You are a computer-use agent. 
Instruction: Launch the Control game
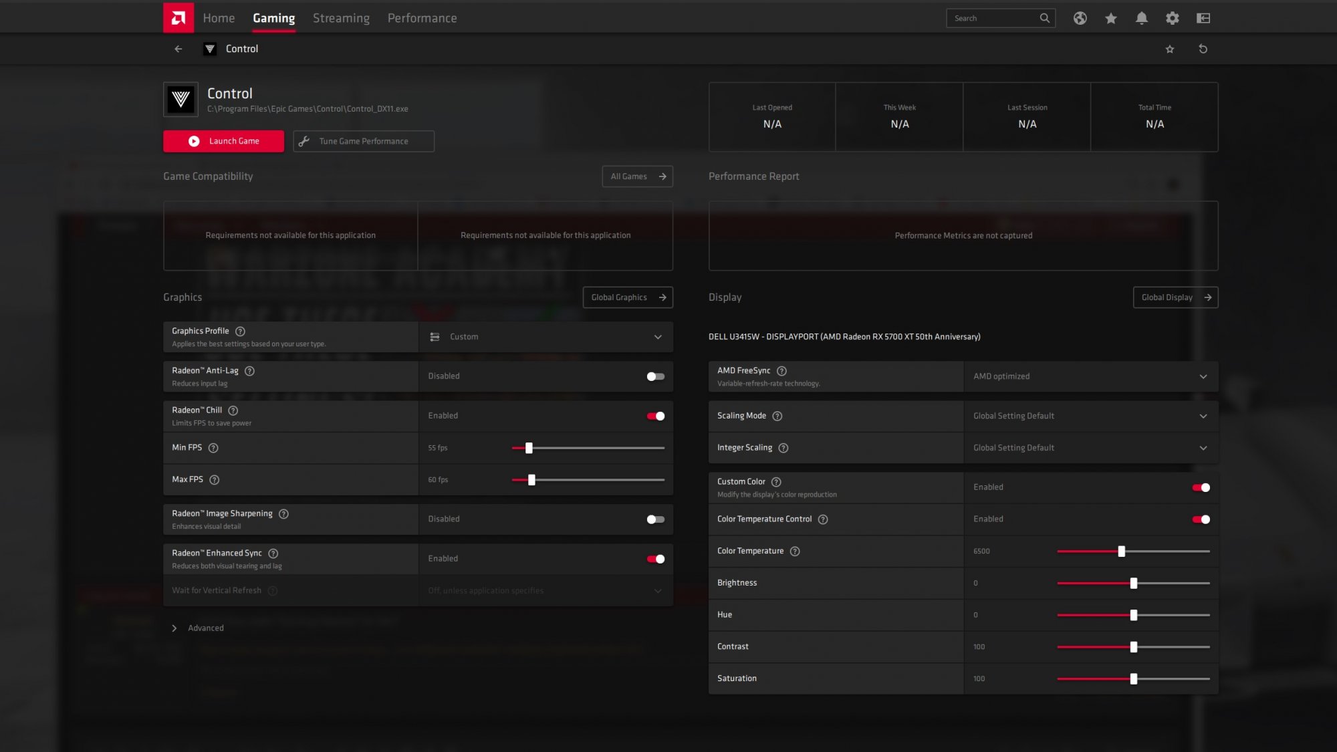[223, 141]
